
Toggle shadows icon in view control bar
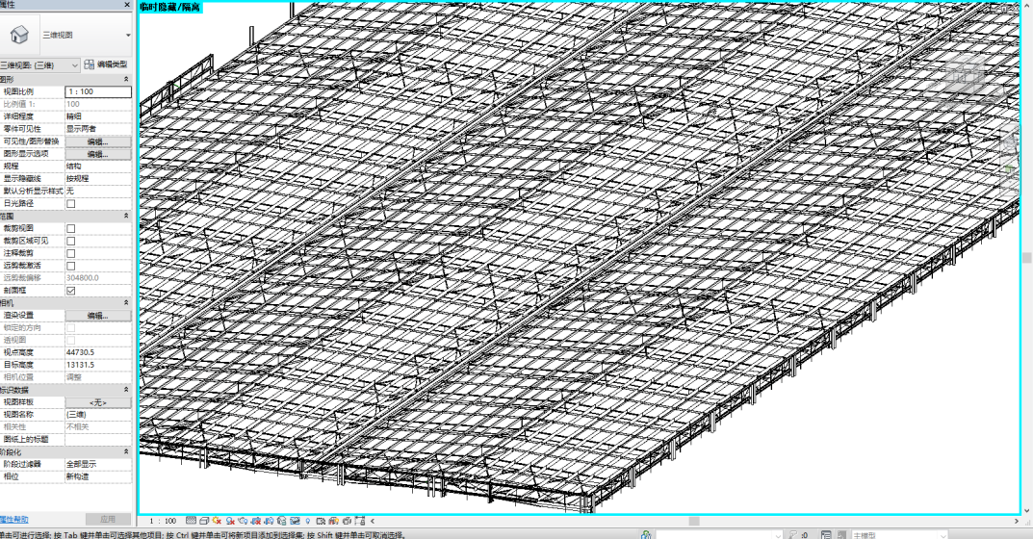coord(231,521)
